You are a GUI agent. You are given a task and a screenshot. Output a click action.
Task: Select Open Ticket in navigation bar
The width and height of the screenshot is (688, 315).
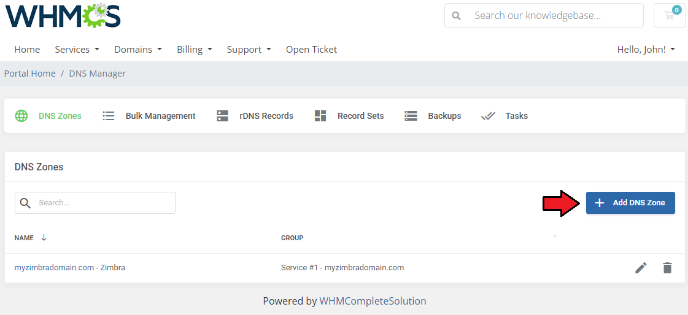tap(312, 50)
